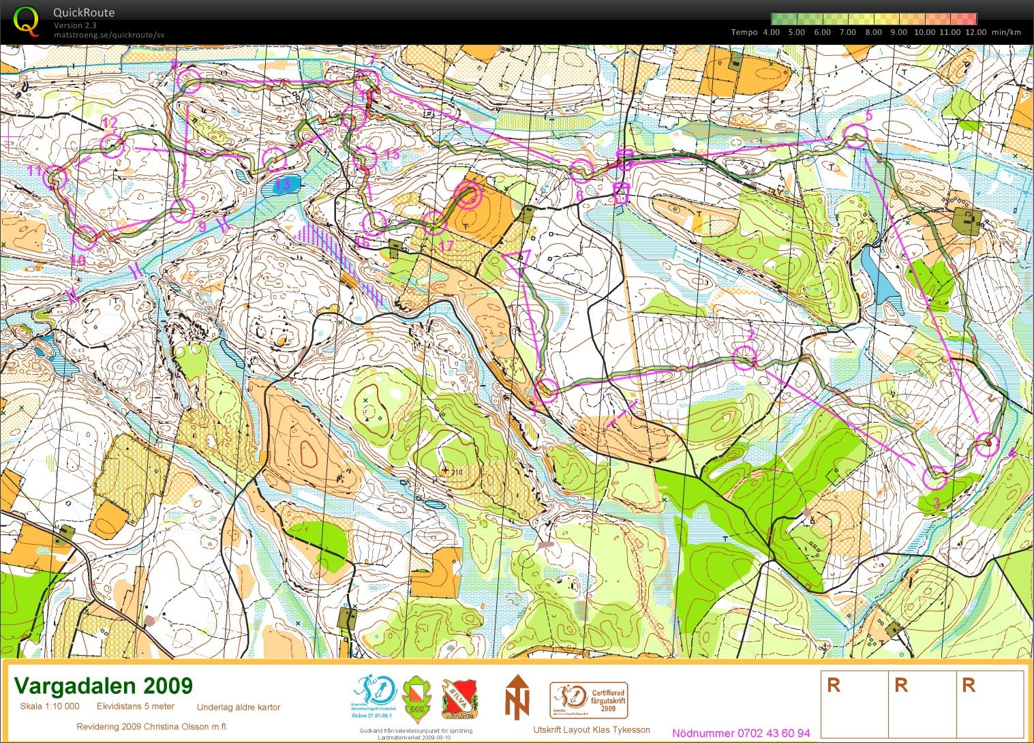This screenshot has width=1034, height=743.
Task: Click the brown north arrow symbol
Action: click(517, 697)
